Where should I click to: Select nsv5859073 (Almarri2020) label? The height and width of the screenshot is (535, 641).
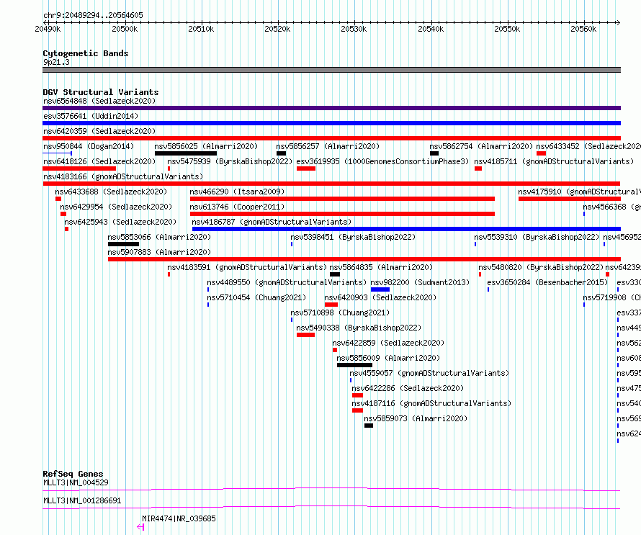click(x=416, y=418)
